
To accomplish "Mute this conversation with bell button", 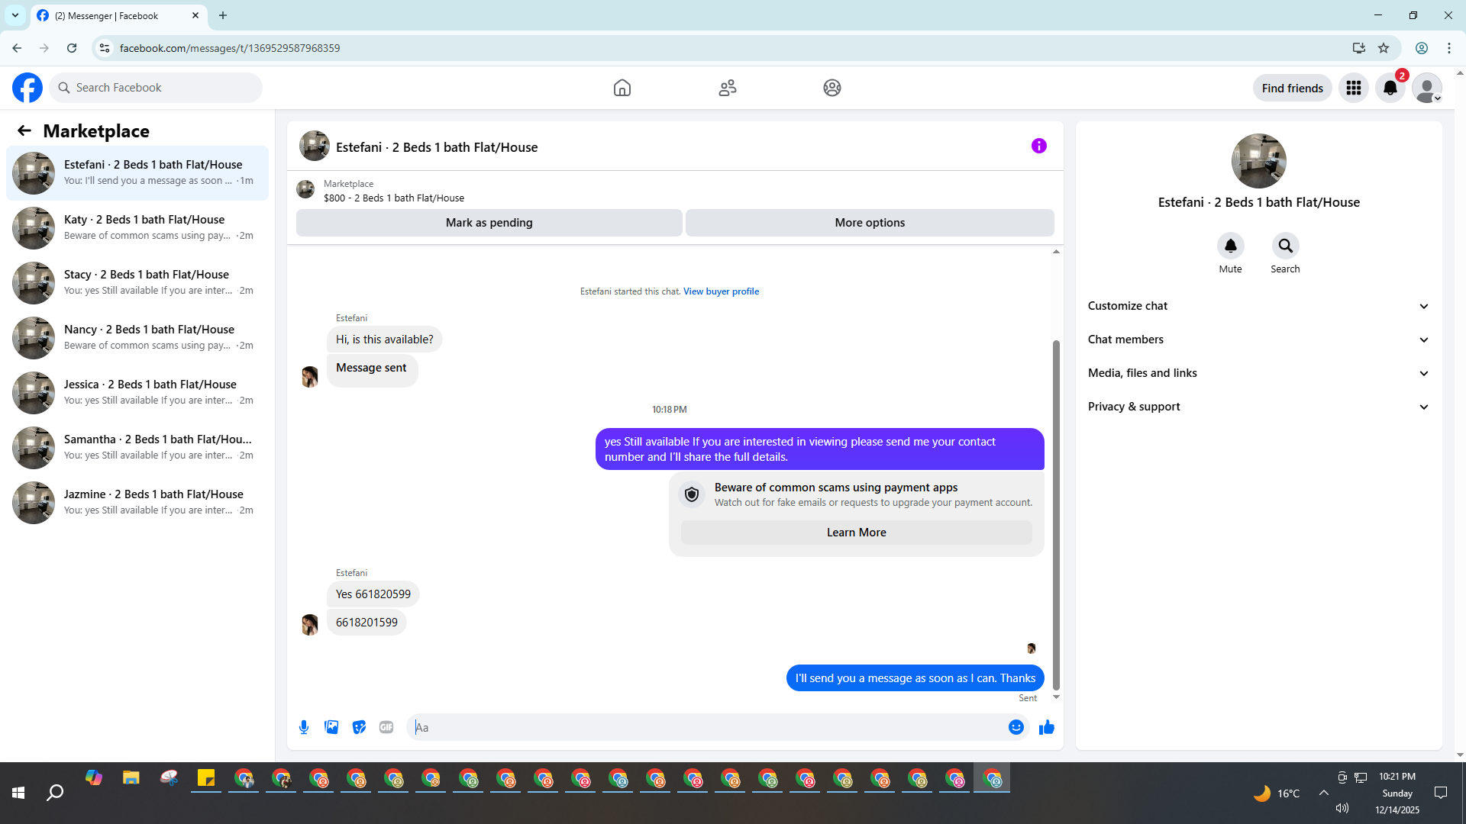I will click(x=1230, y=246).
